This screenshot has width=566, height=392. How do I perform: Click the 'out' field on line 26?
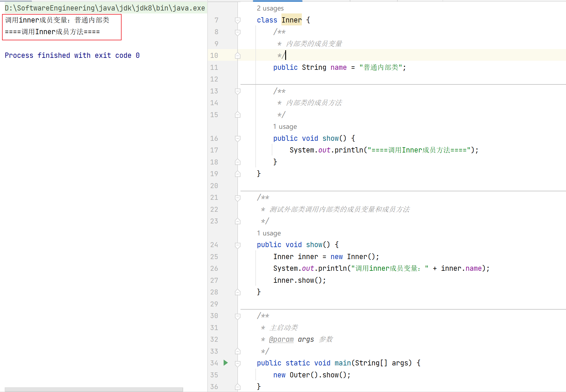pyautogui.click(x=308, y=268)
